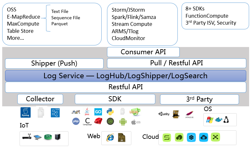Select the E-MapReduce entry
This screenshot has width=251, height=147.
coord(24,17)
